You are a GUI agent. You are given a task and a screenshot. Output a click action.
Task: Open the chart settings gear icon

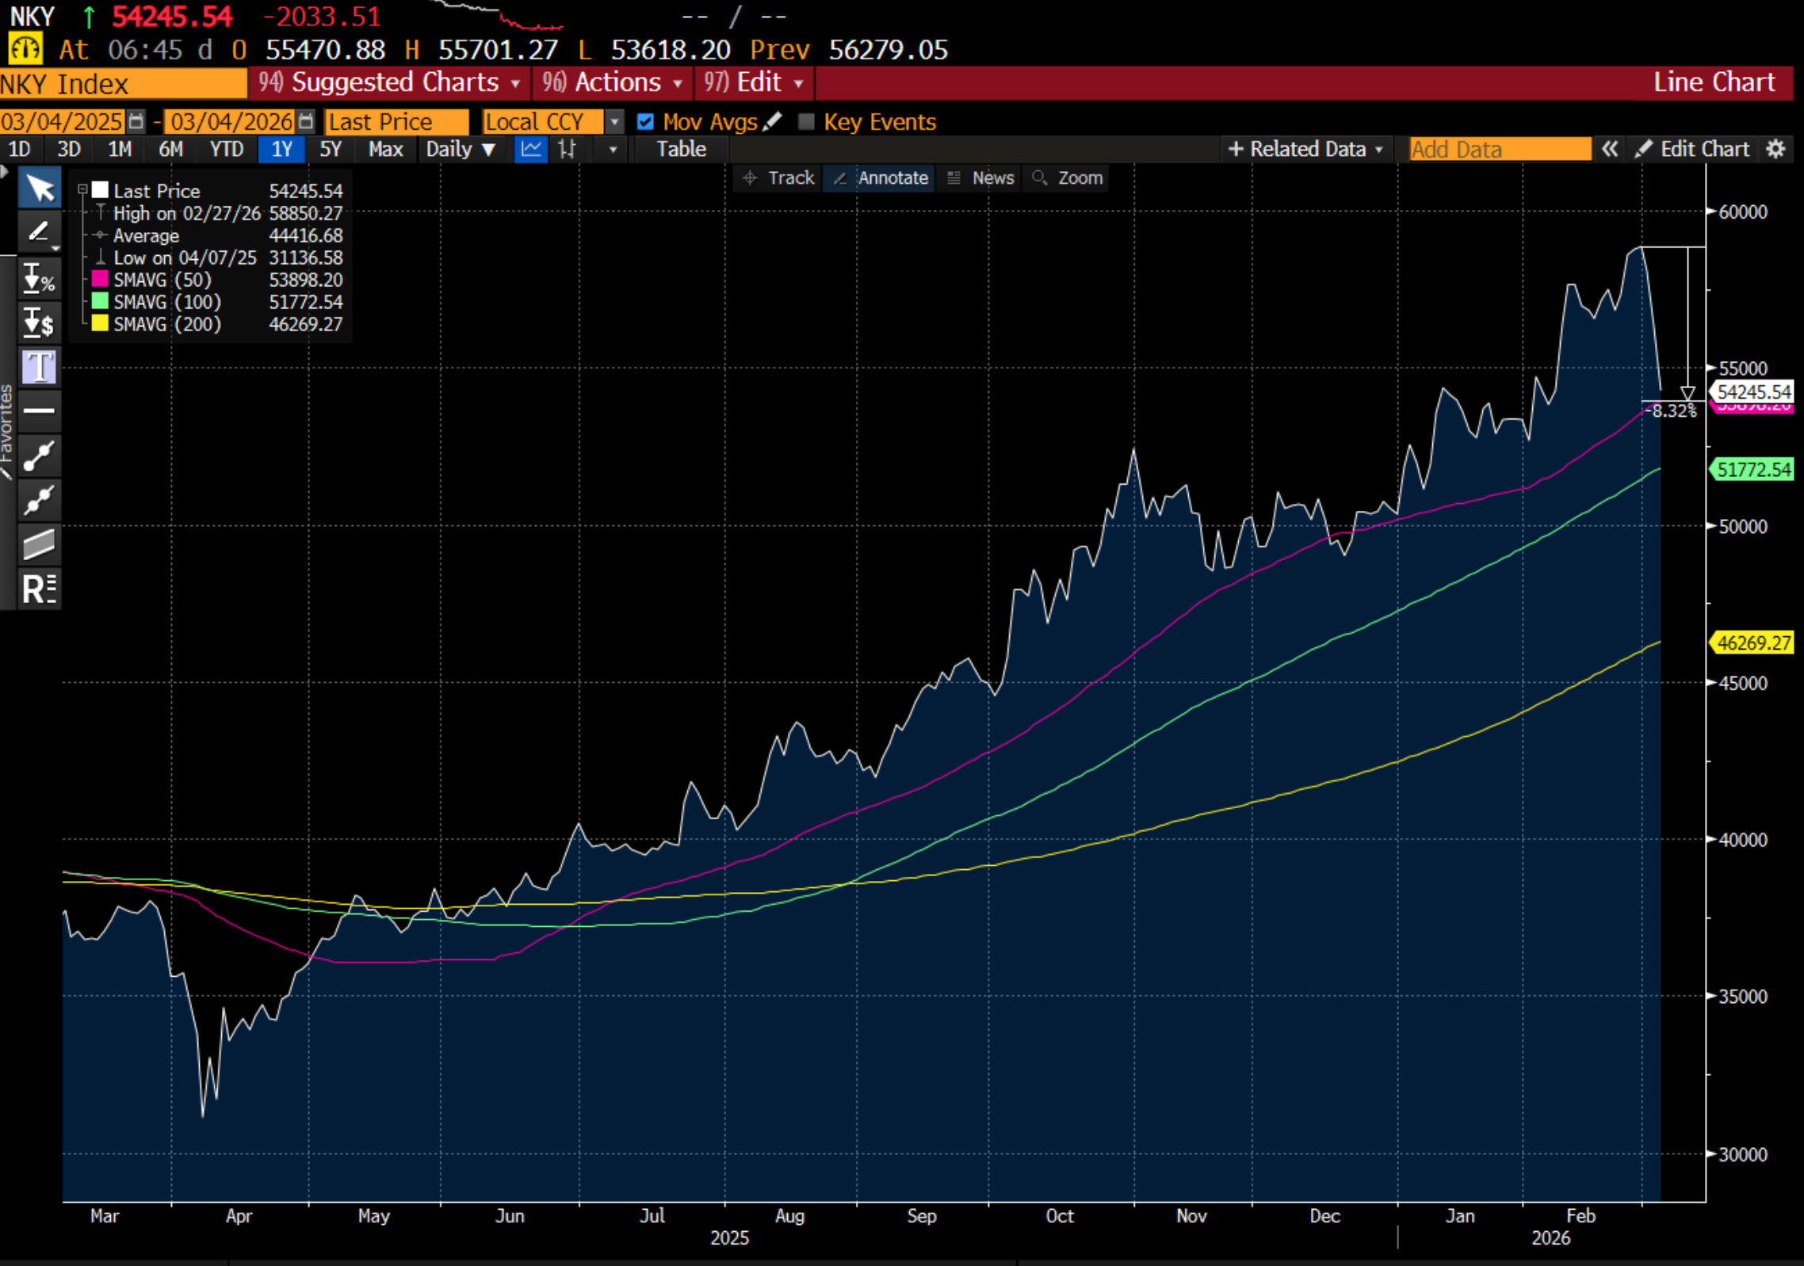pos(1775,149)
